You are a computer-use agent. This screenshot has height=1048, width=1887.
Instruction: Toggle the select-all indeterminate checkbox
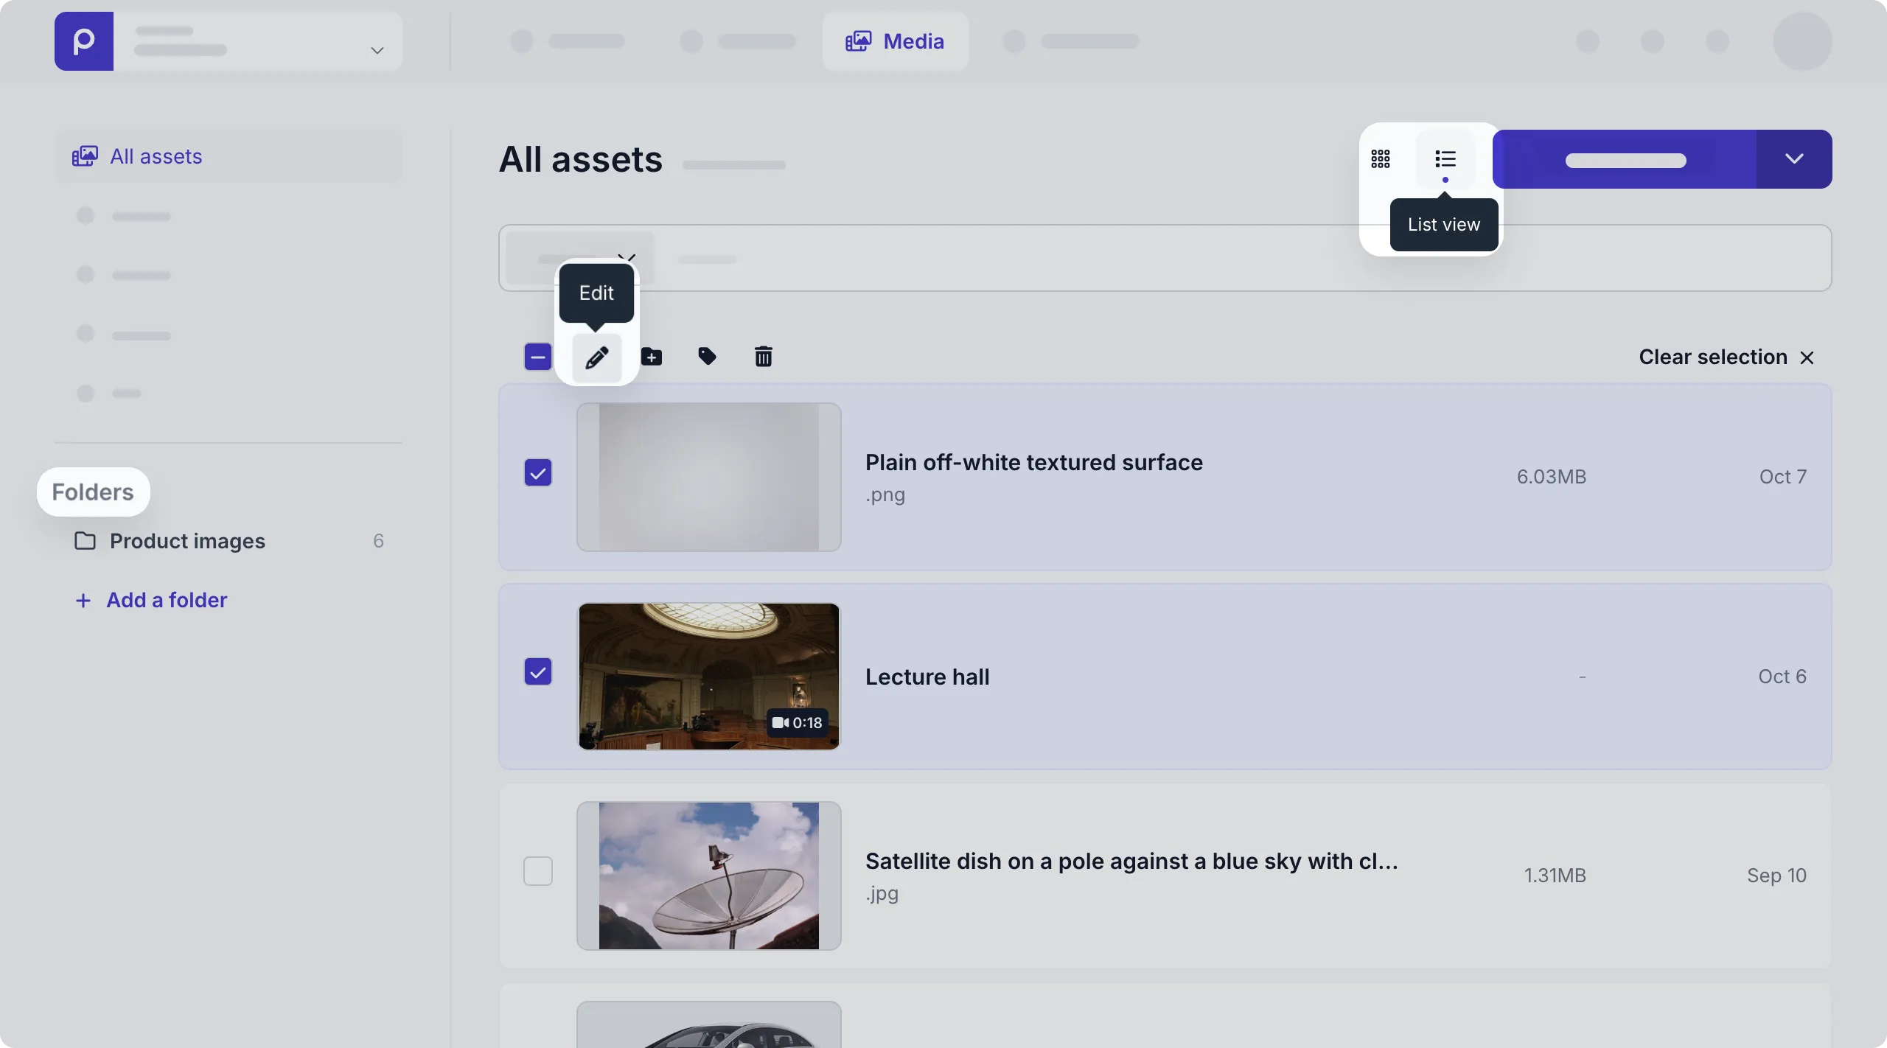538,357
